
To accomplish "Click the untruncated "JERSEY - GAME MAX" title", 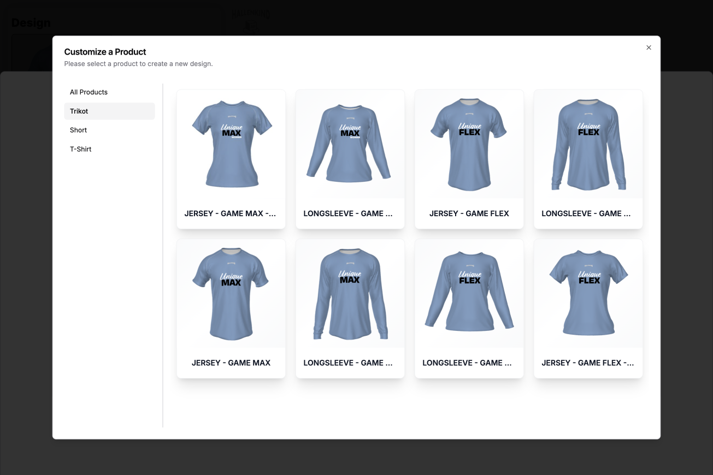I will pyautogui.click(x=231, y=363).
